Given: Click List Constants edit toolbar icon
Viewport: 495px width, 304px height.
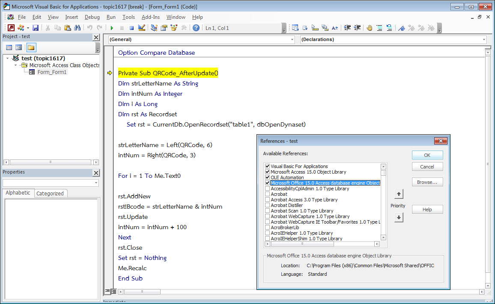Looking at the screenshot, I should tap(305, 28).
